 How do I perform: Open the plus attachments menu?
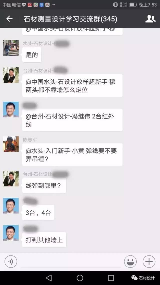(149, 261)
